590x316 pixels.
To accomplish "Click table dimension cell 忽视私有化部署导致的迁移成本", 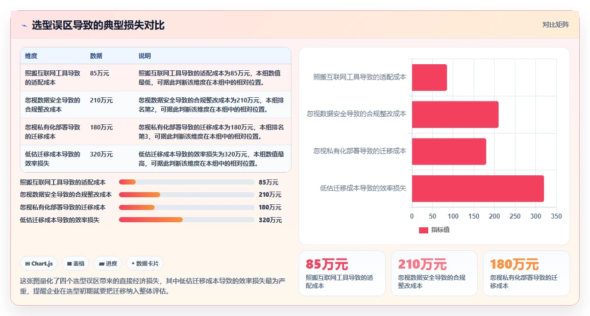I will point(53,132).
